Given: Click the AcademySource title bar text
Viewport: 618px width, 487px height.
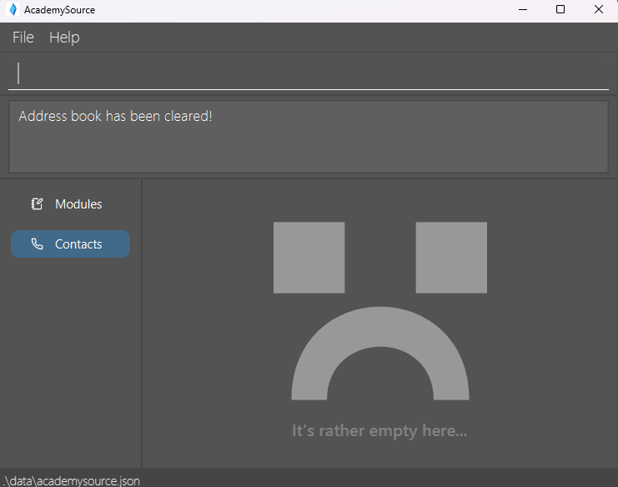Looking at the screenshot, I should coord(59,10).
